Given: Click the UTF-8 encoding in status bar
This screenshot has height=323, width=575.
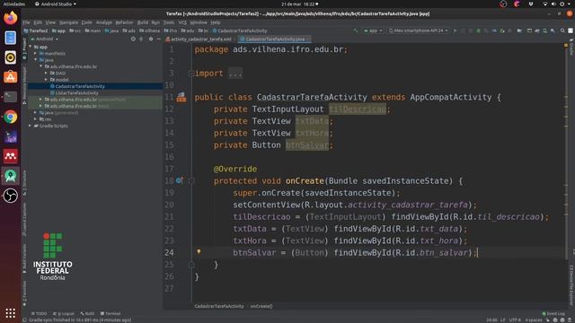Looking at the screenshot, I should [x=515, y=320].
